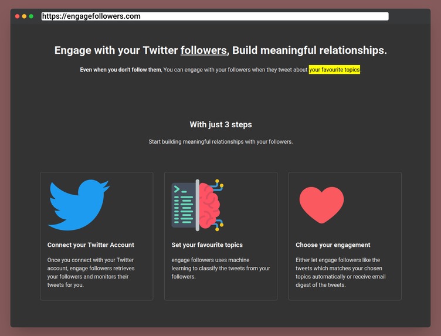Click the "With just 3 steps" heading
The height and width of the screenshot is (336, 441).
pyautogui.click(x=220, y=124)
